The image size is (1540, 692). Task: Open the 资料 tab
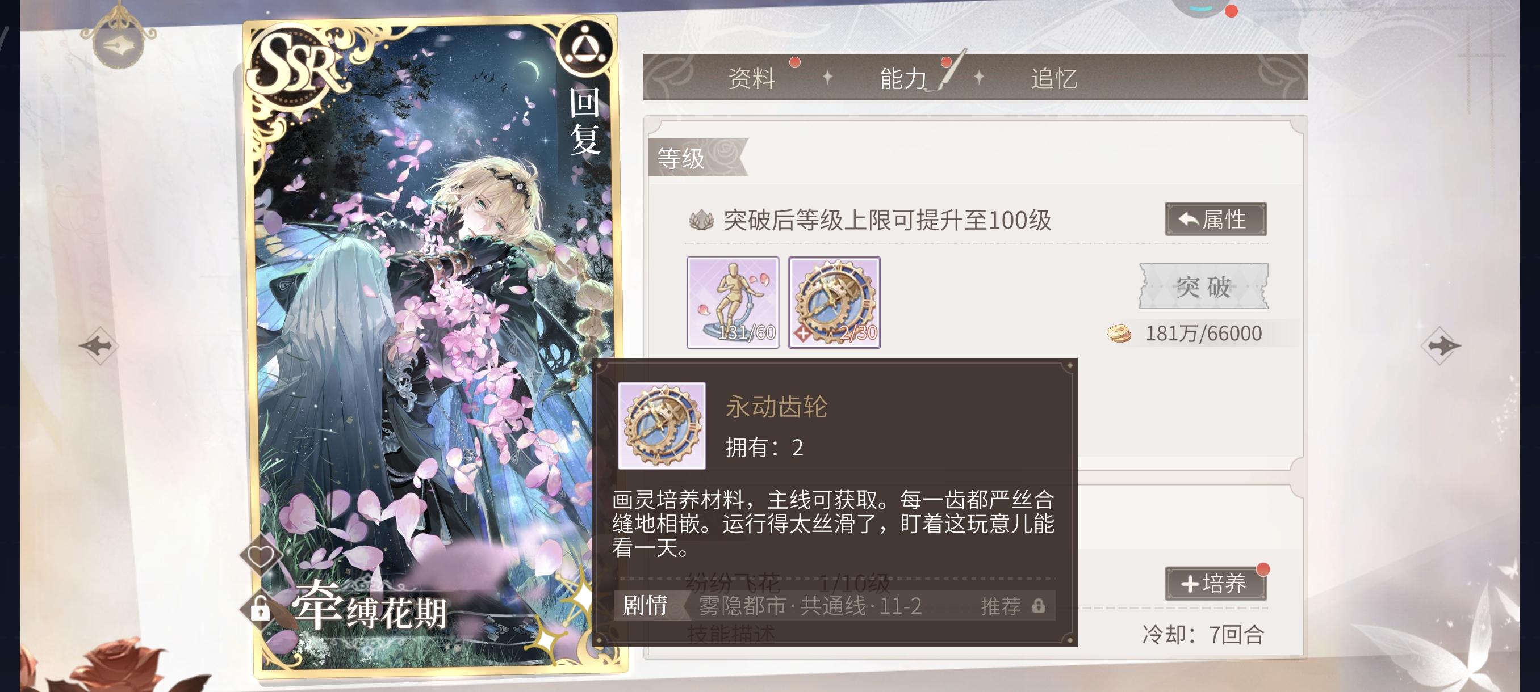(751, 78)
